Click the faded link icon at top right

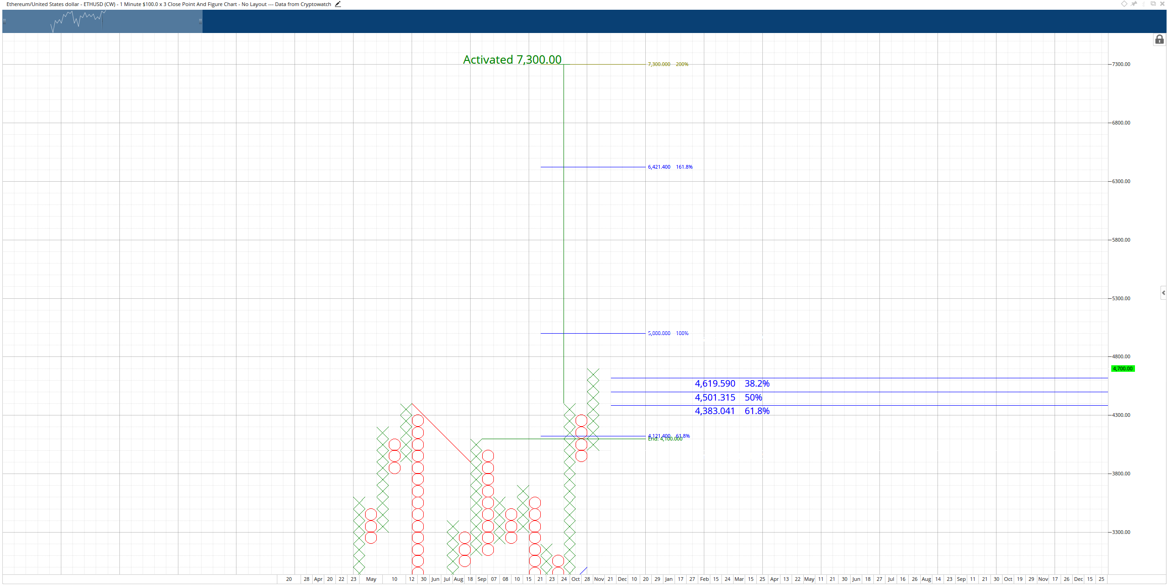1144,4
